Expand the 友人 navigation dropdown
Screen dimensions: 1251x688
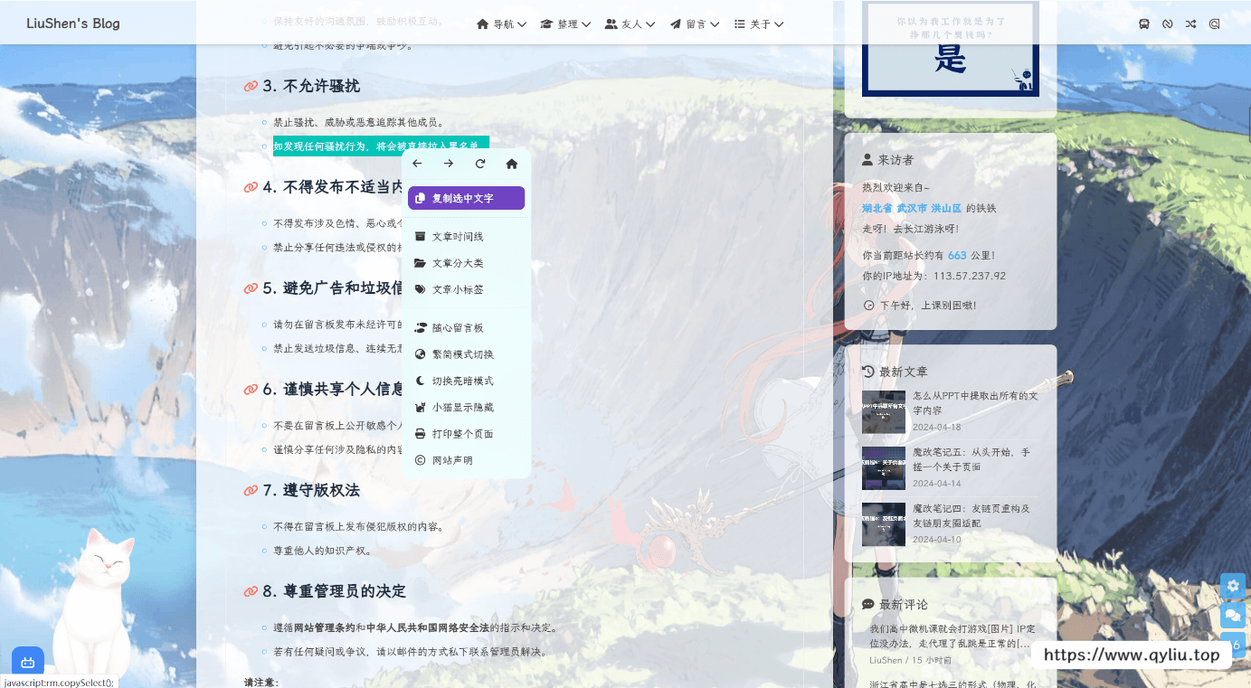point(630,24)
